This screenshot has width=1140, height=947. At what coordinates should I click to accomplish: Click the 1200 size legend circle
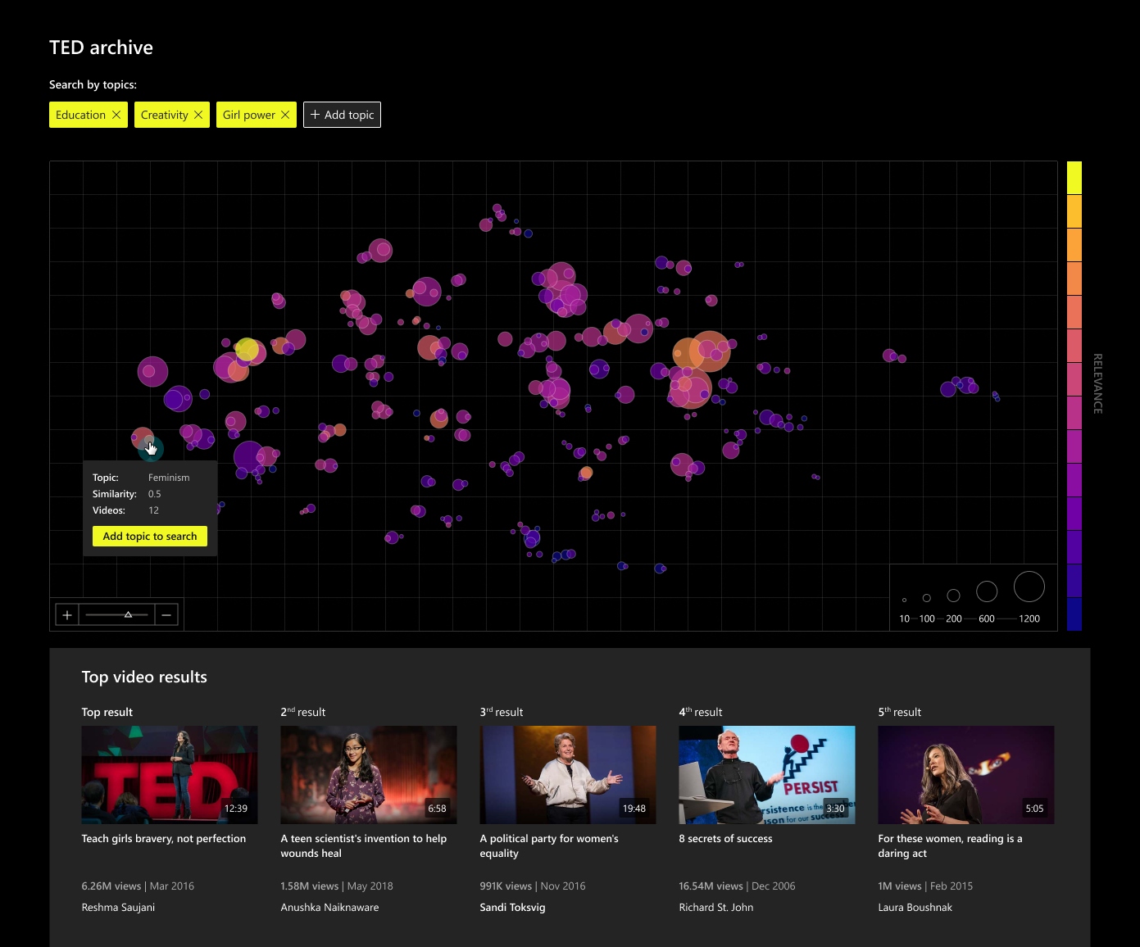pos(1029,587)
